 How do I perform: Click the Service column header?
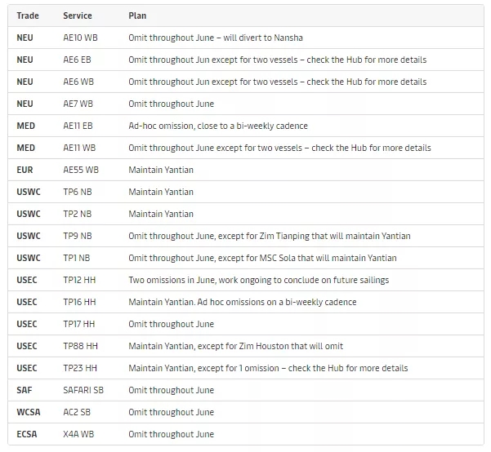pos(77,16)
